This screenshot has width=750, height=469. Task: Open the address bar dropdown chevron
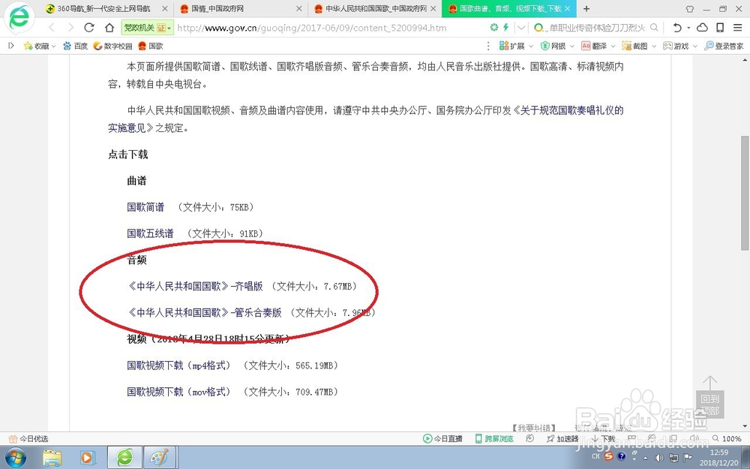coord(520,27)
